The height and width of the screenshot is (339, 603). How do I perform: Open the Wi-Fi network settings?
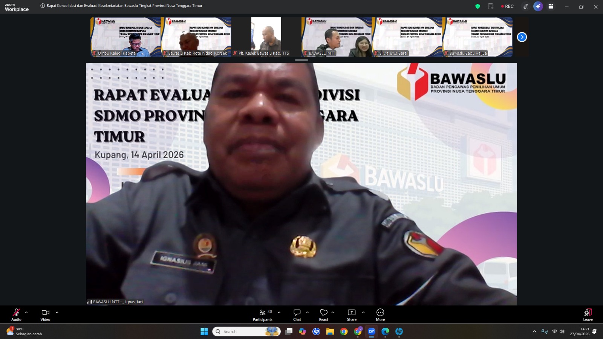tap(554, 331)
